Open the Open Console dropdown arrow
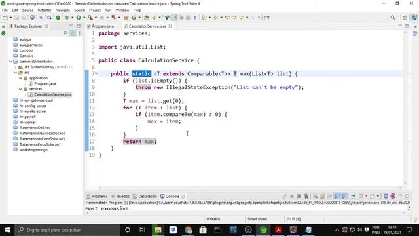This screenshot has width=419, height=236. tap(378, 196)
